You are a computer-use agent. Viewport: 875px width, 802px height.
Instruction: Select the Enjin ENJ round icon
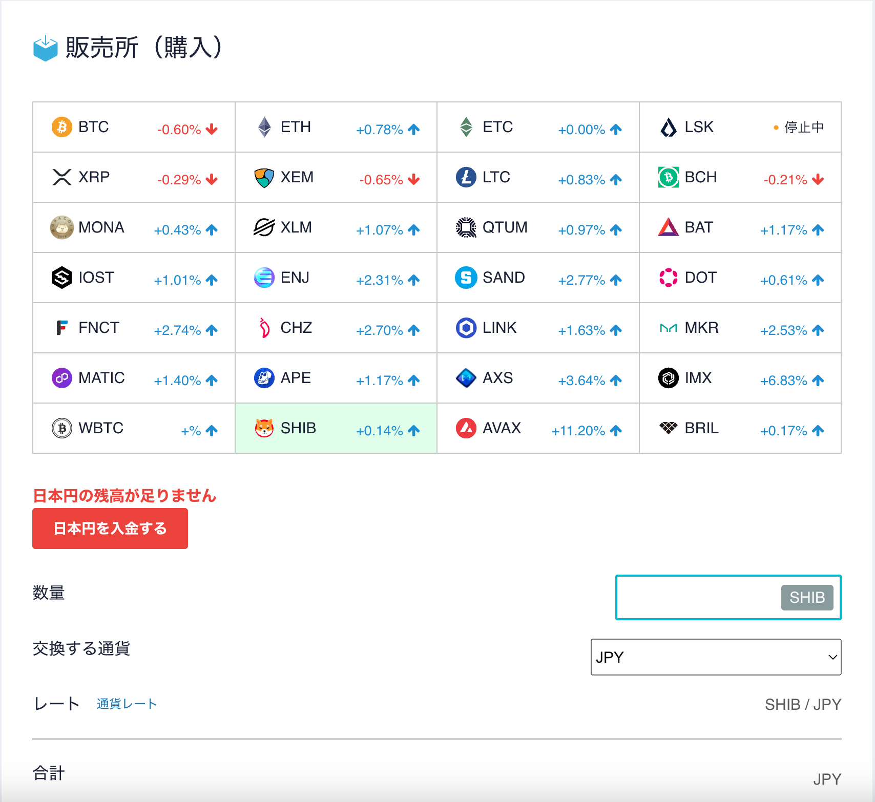pyautogui.click(x=264, y=278)
